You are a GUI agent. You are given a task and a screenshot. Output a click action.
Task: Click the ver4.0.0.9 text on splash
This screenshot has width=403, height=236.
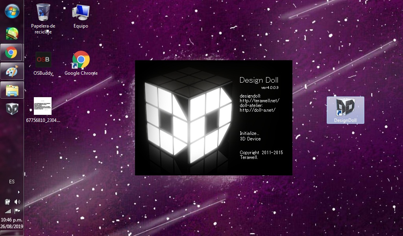click(x=270, y=88)
